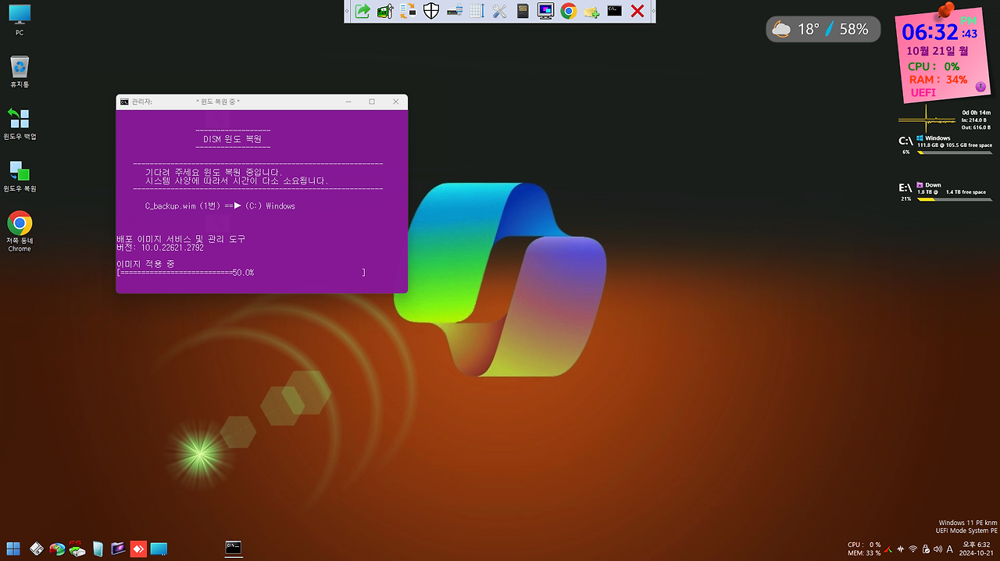1000x561 pixels.
Task: Click the 버전: 10.0.22621.2792 line
Action: (x=160, y=248)
